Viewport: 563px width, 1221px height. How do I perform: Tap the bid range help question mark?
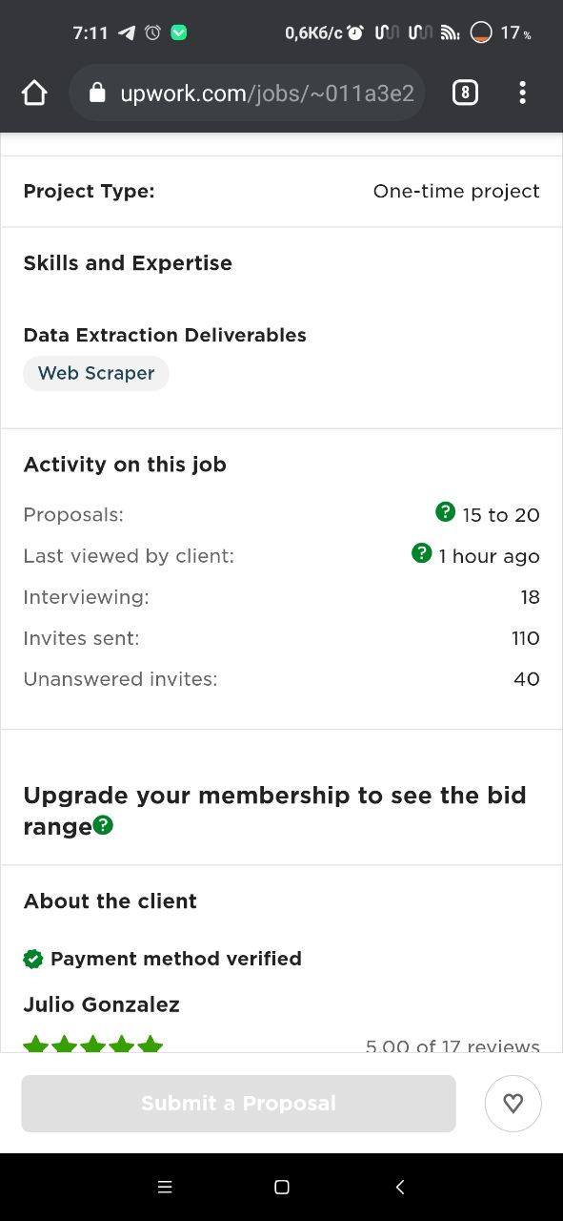click(103, 825)
